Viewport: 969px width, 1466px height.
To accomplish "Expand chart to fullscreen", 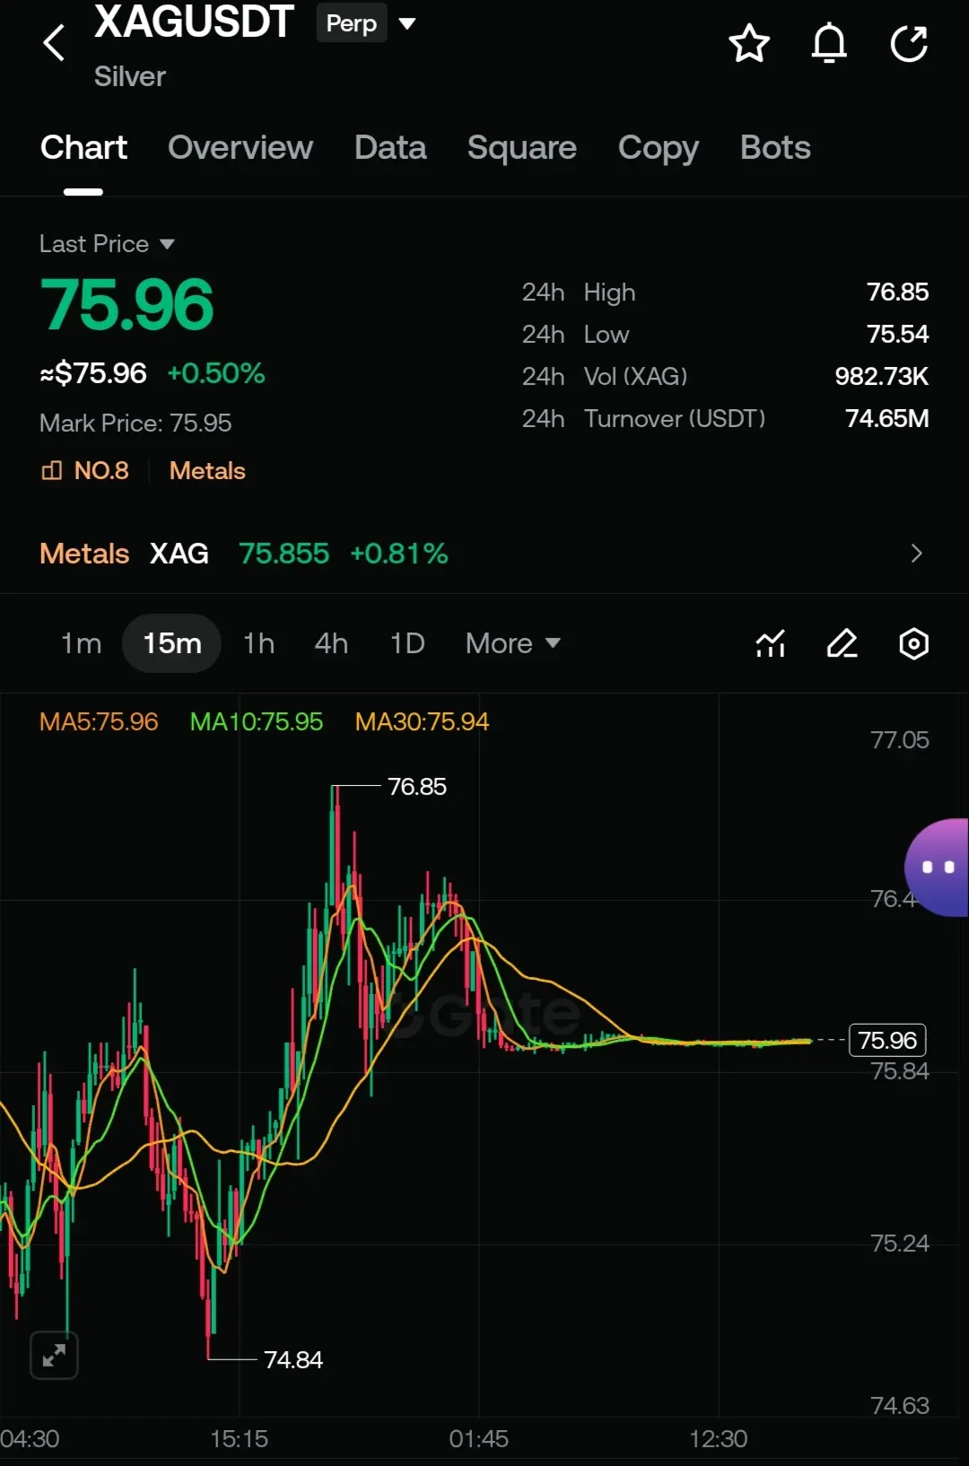I will point(54,1355).
